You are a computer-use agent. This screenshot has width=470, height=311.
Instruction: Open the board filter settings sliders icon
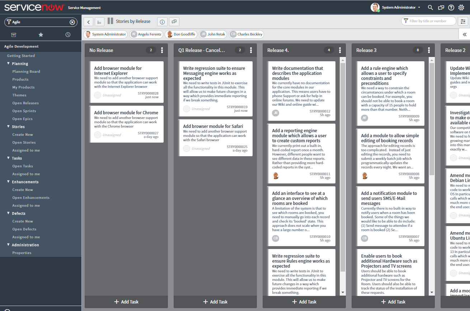click(463, 21)
